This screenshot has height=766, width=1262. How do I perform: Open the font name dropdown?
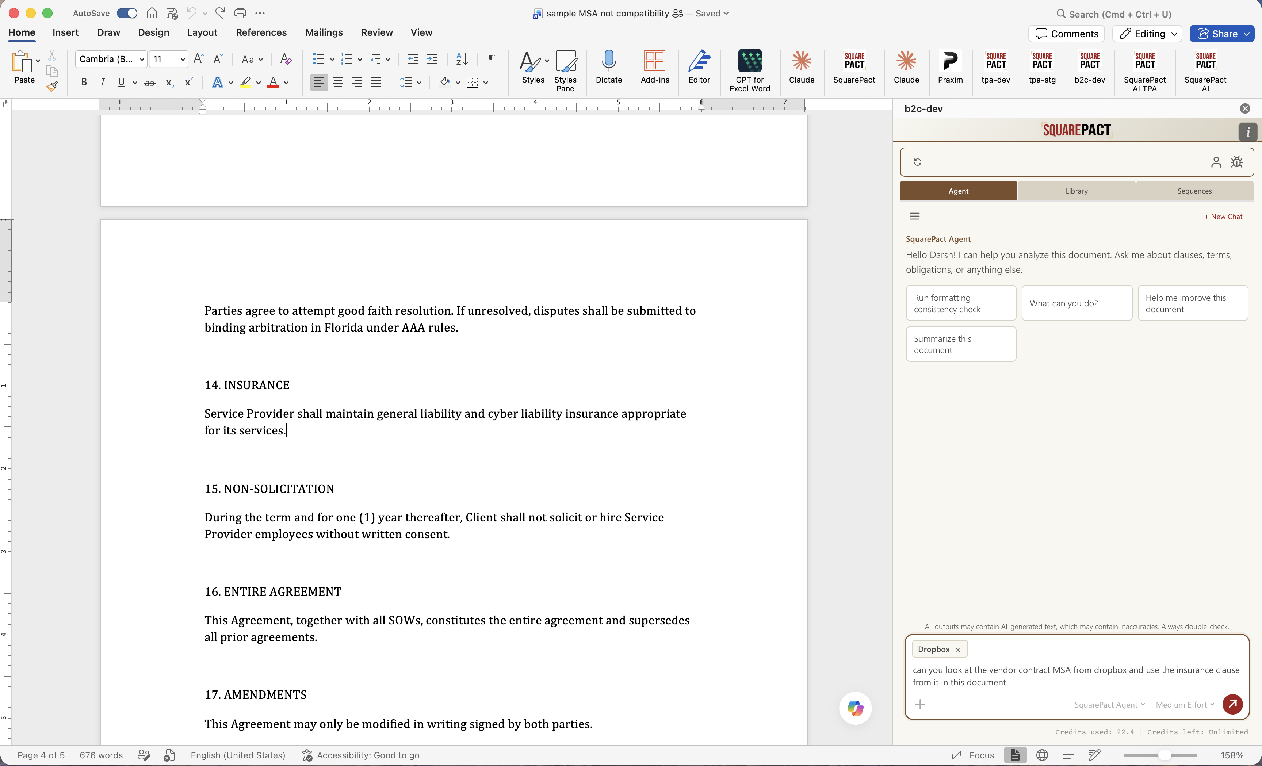[x=142, y=59]
